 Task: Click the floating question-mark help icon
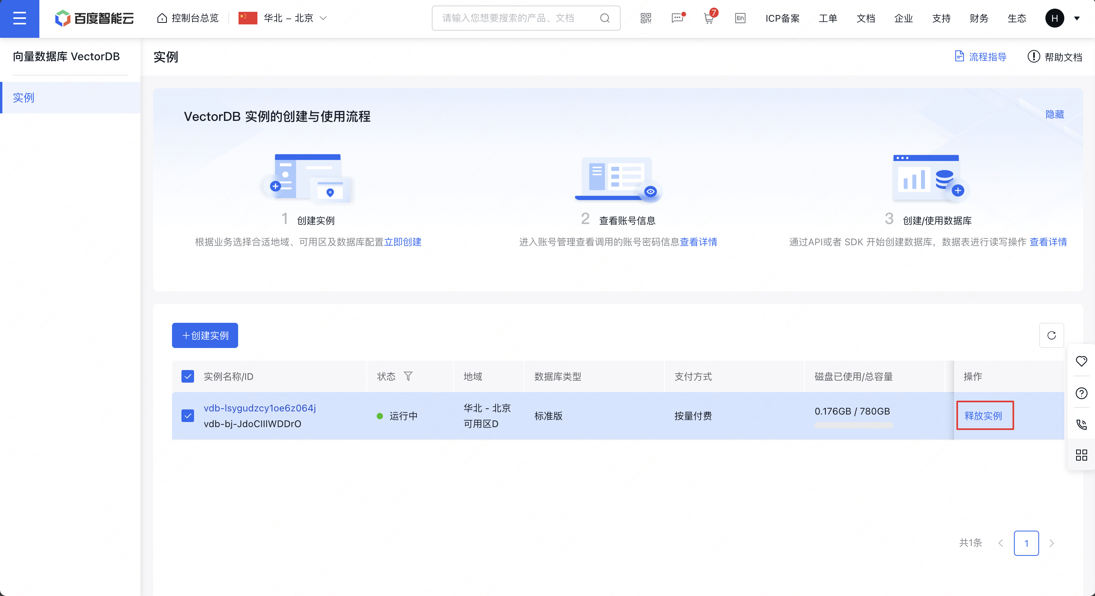tap(1081, 393)
